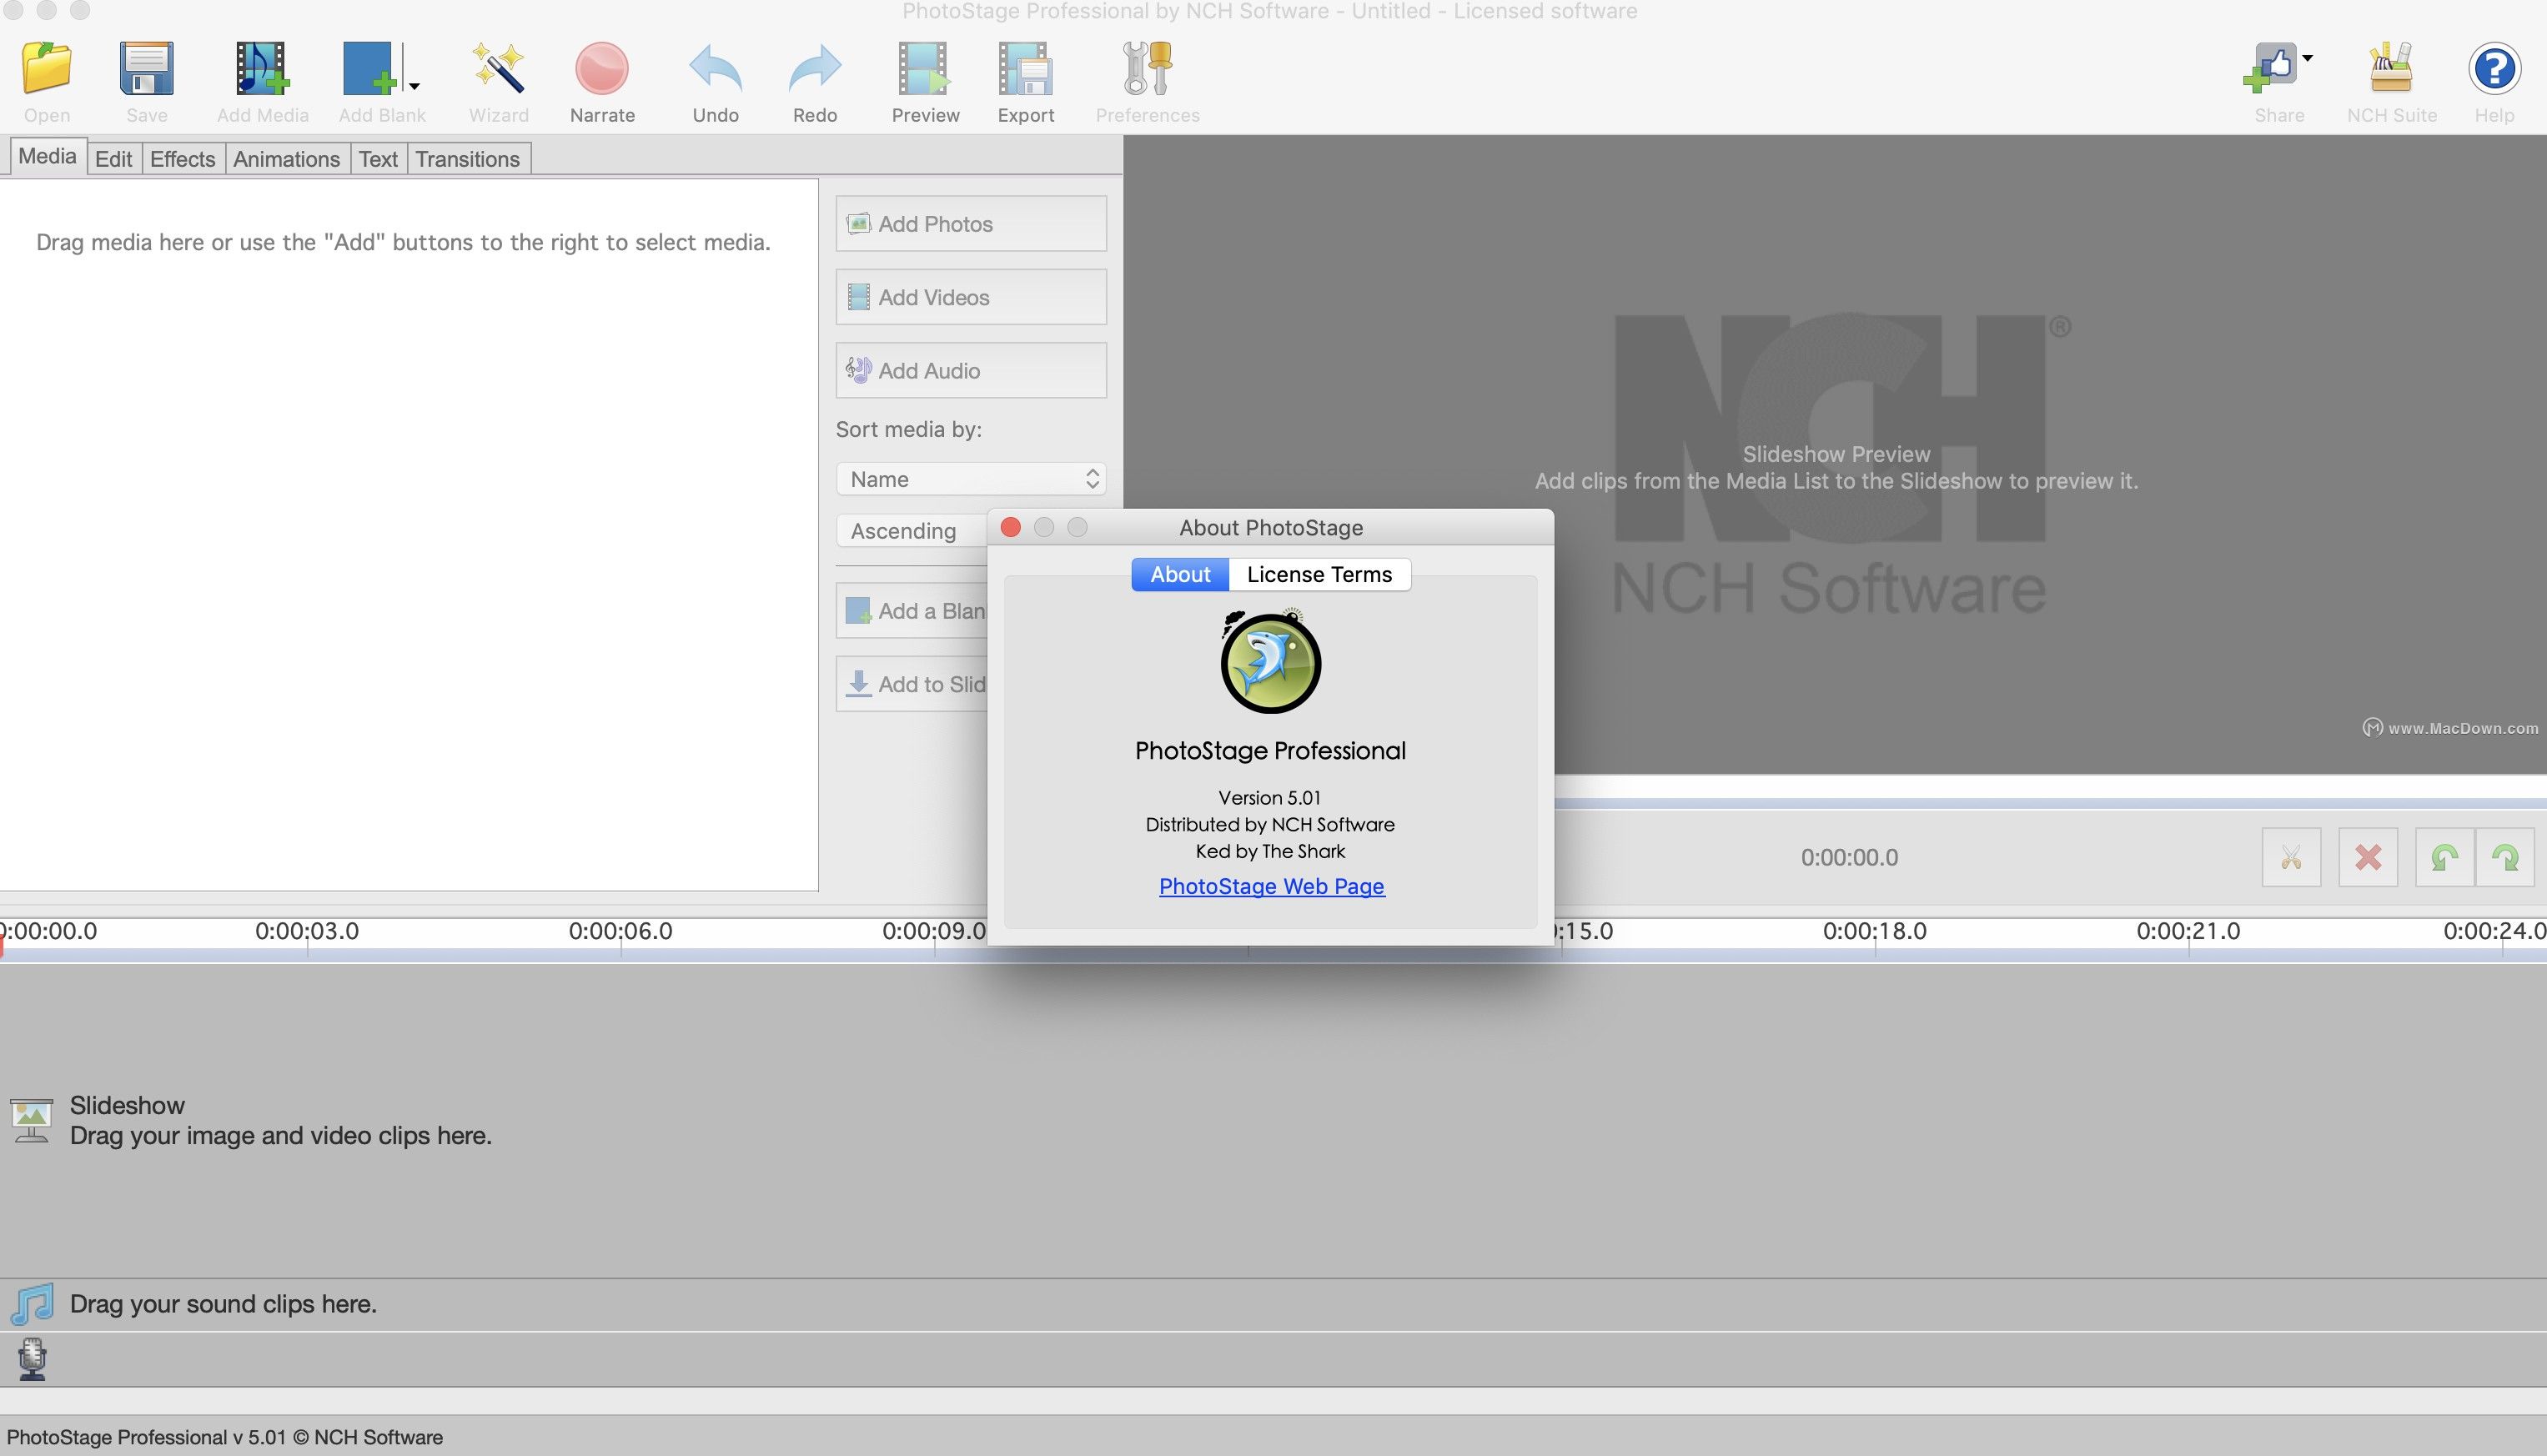Open the Export slideshow tool
2547x1456 pixels.
pyautogui.click(x=1025, y=68)
